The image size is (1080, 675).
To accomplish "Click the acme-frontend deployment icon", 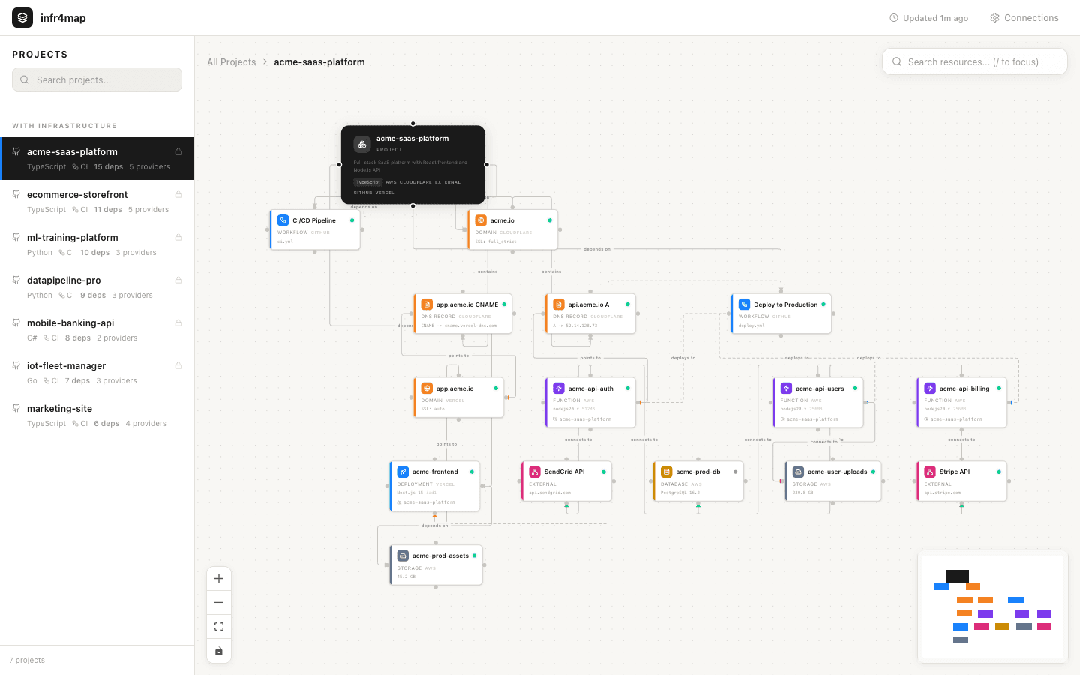I will pos(403,472).
